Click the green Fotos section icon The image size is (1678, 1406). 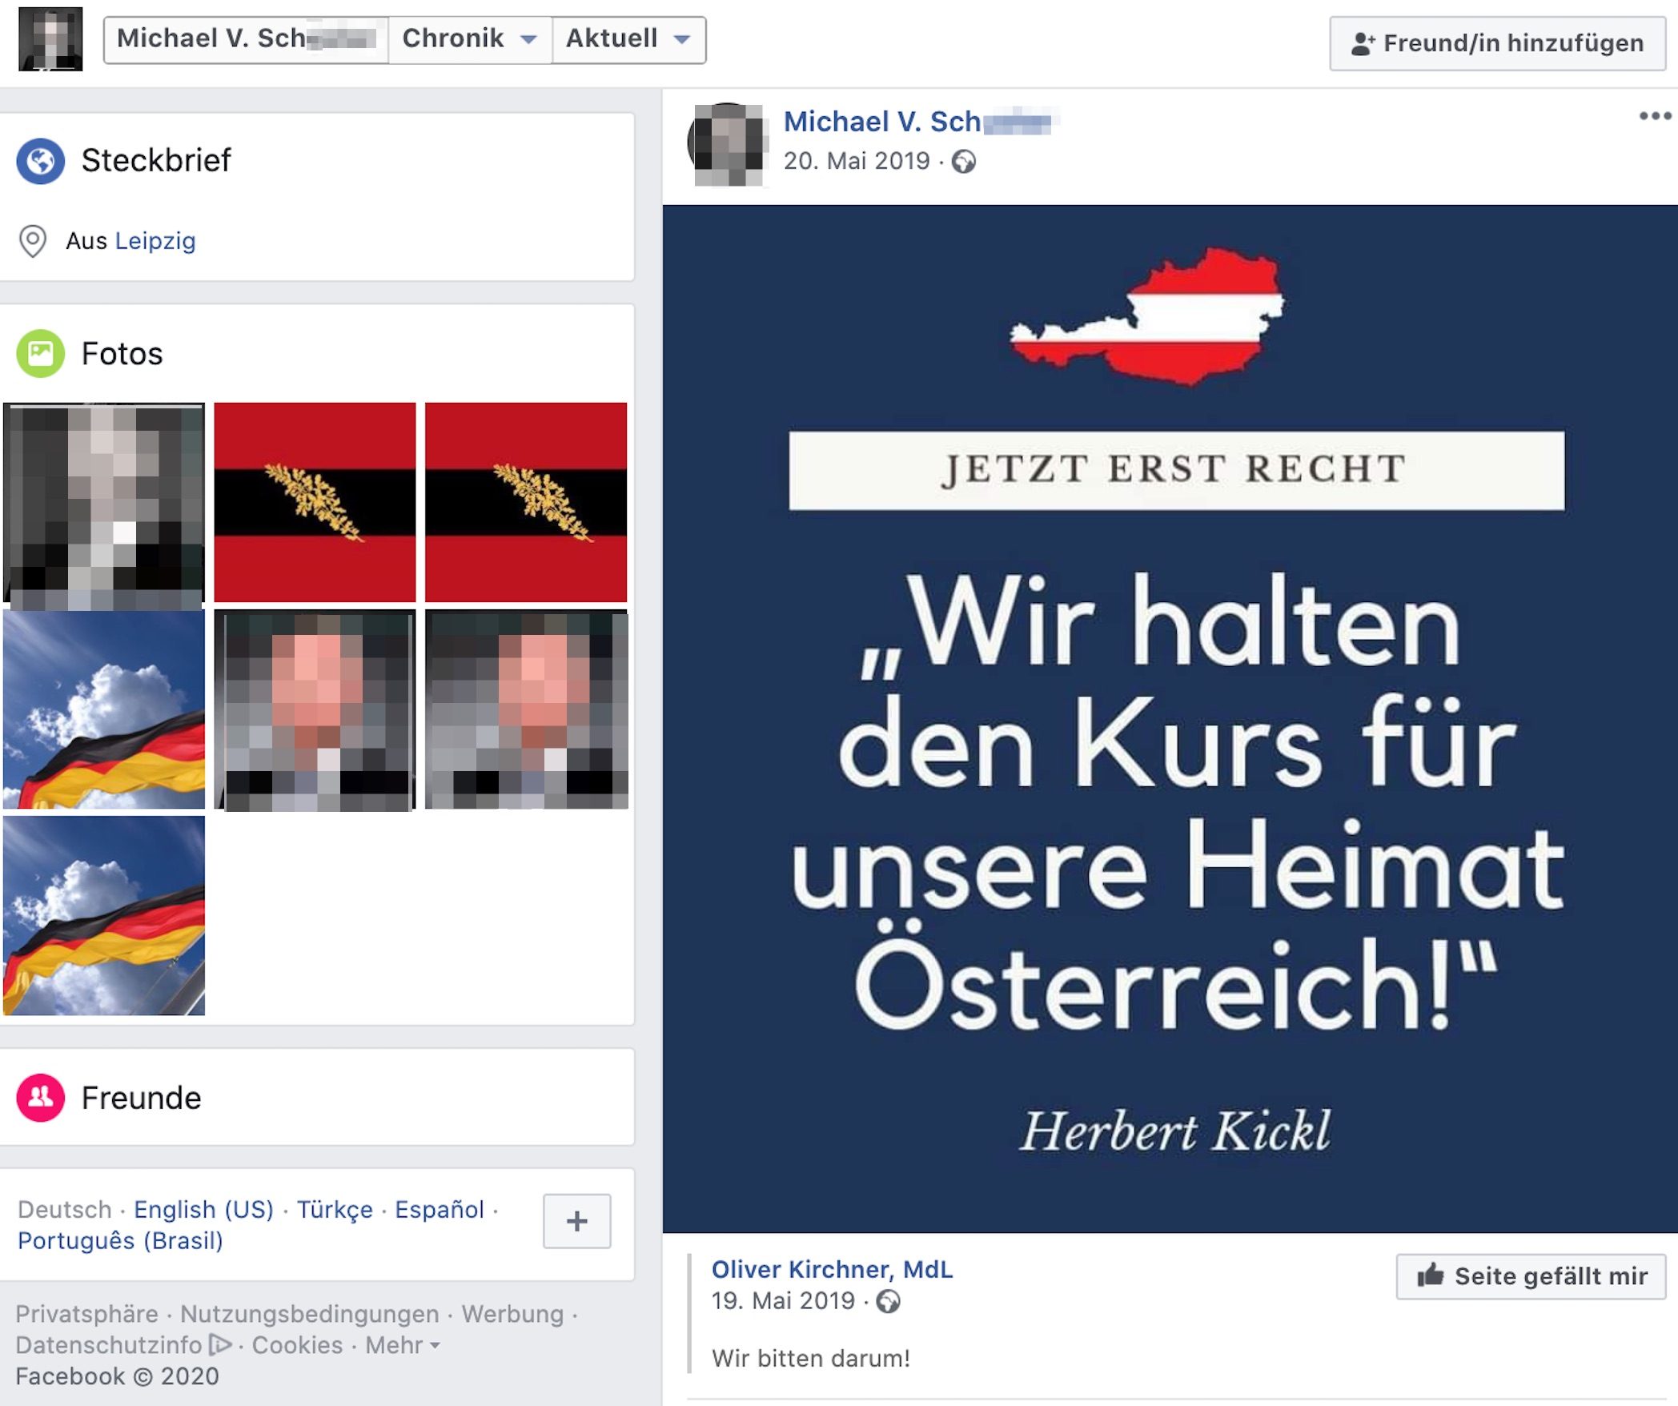[x=40, y=353]
